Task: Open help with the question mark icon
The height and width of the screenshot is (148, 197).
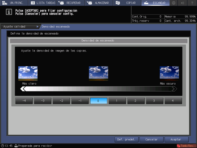Action: pos(192,3)
